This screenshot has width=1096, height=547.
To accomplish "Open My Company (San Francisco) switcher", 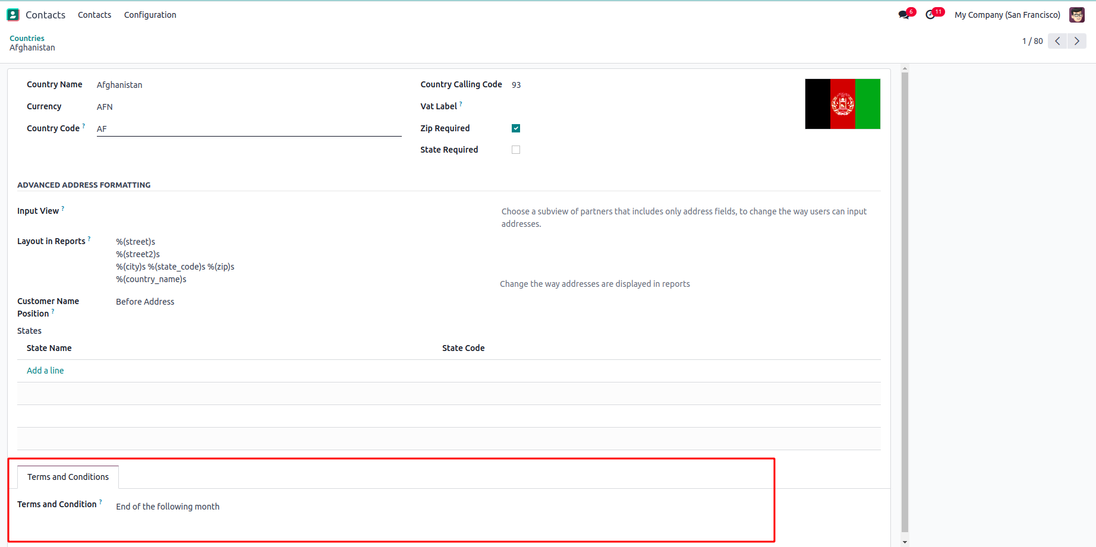I will [1007, 15].
